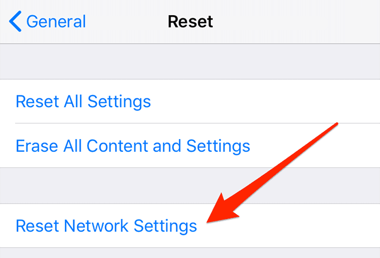Click the gray spacer below navigation bar
Image resolution: width=380 pixels, height=258 pixels.
click(x=190, y=61)
